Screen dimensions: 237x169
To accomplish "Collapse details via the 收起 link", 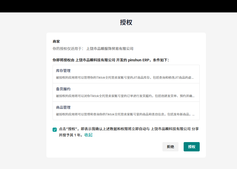I will point(88,135).
